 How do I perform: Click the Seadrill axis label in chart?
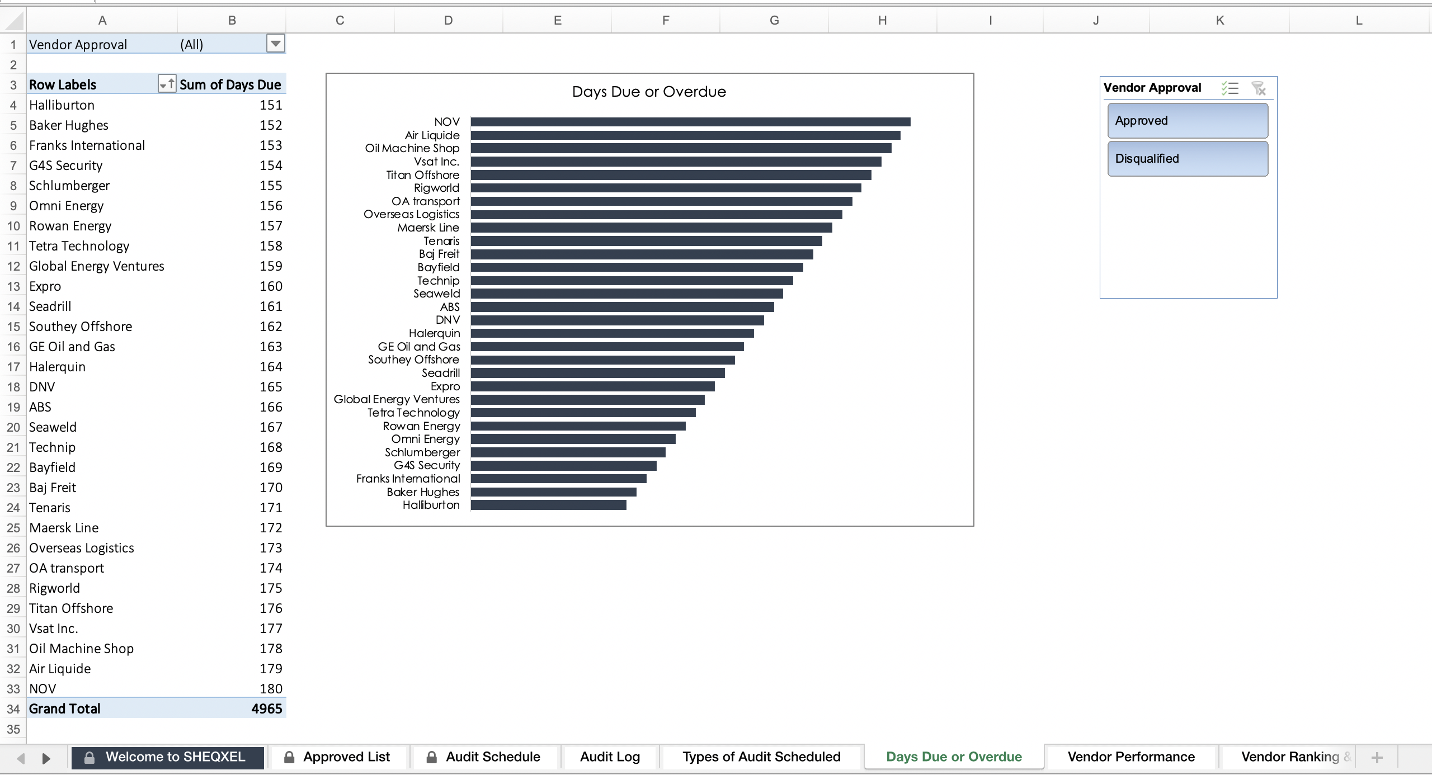(441, 373)
